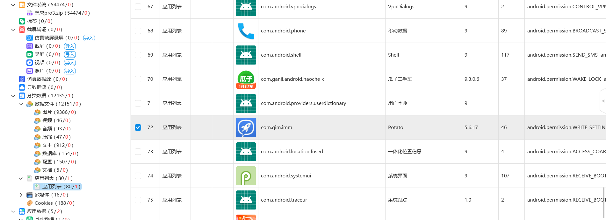Click 导入 button next to 截屏
606x220 pixels.
(x=70, y=46)
